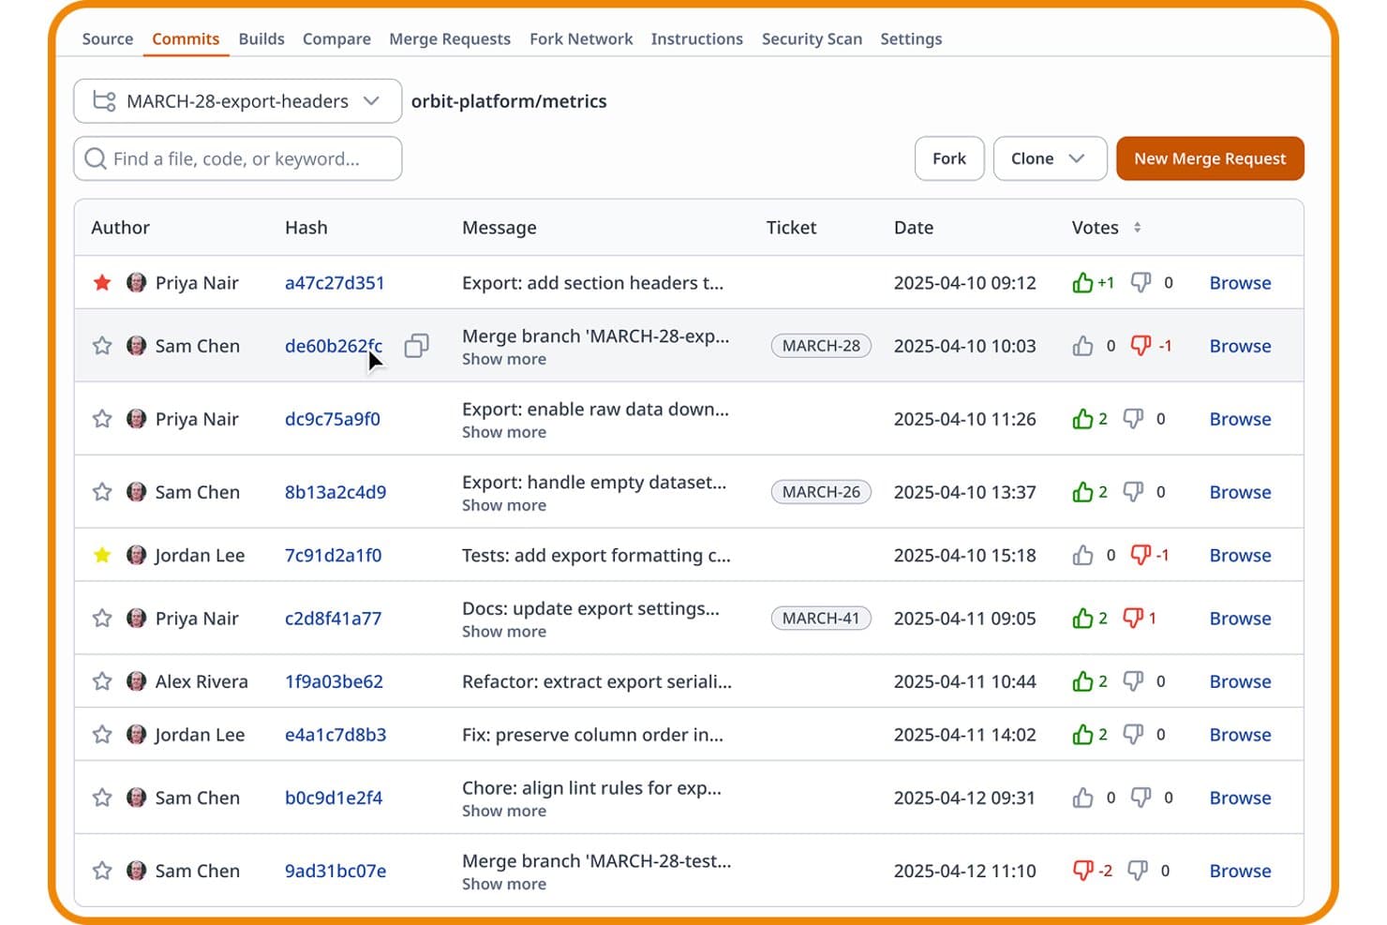The image size is (1387, 925).
Task: Switch to the Builds tab
Action: [x=261, y=38]
